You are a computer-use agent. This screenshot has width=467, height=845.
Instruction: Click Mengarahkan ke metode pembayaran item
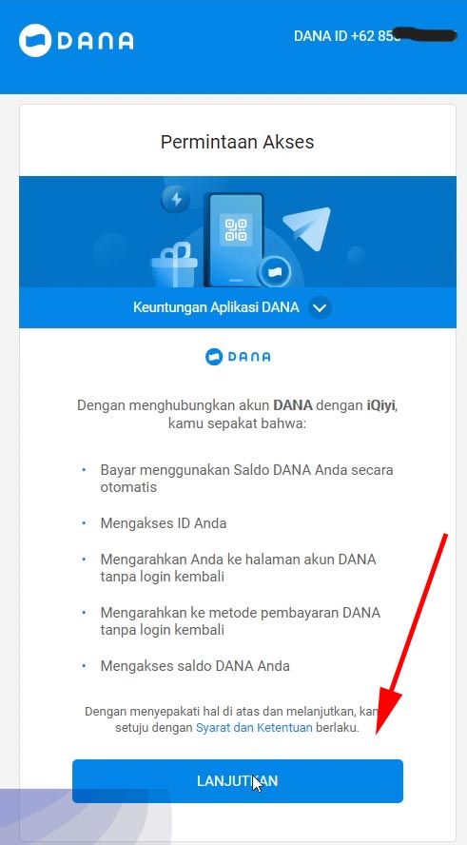241,620
